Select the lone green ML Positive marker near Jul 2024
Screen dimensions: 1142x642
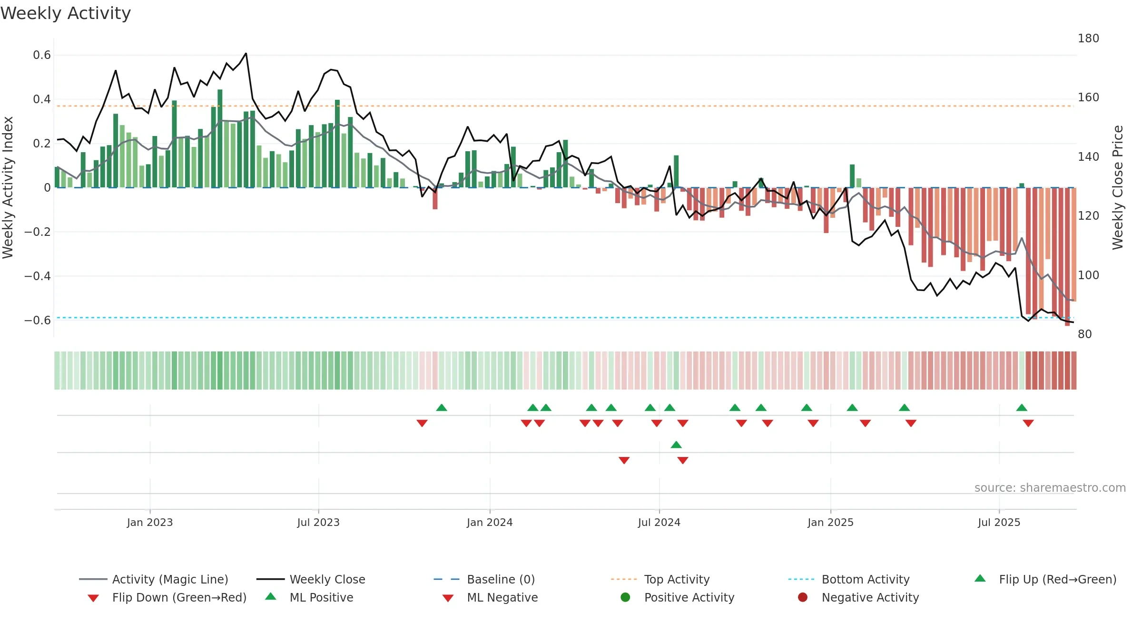point(676,445)
